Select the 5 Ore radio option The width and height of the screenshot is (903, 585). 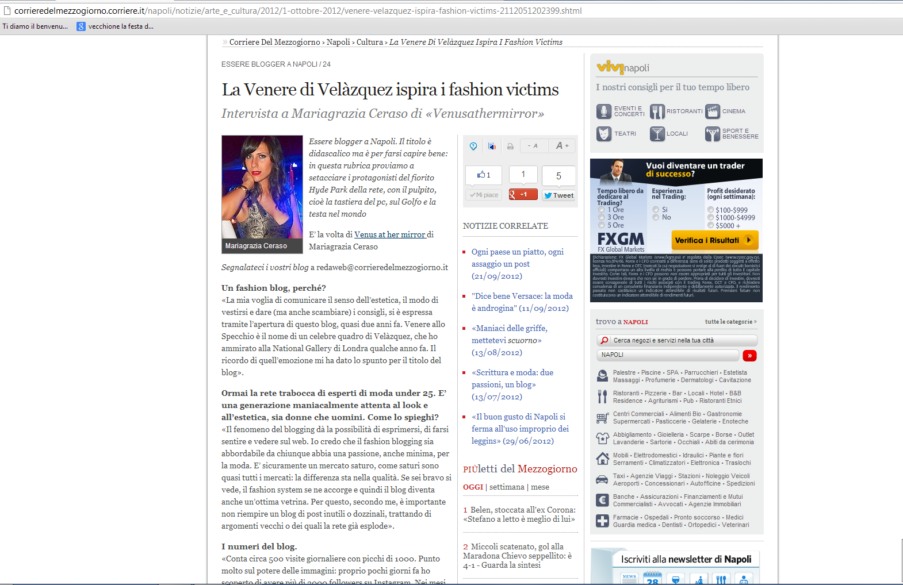pyautogui.click(x=602, y=225)
